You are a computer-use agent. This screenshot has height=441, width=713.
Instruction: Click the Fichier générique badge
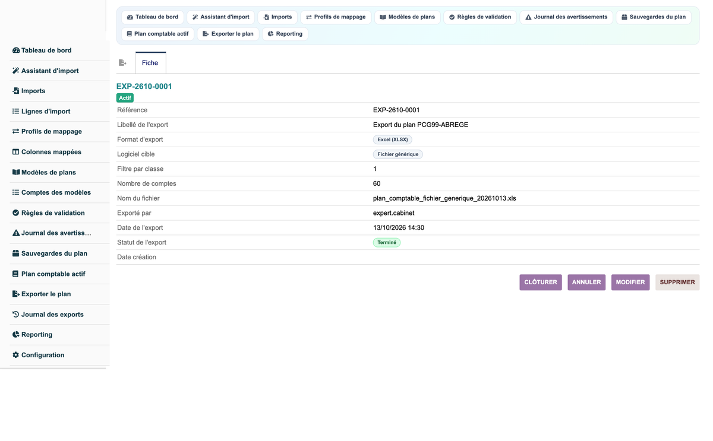coord(398,154)
